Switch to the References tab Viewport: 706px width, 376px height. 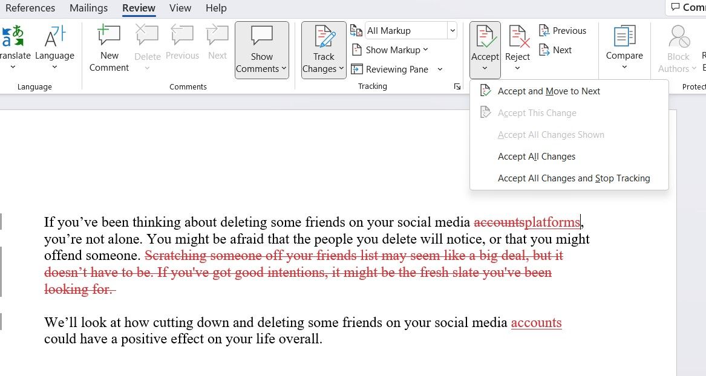(x=30, y=8)
